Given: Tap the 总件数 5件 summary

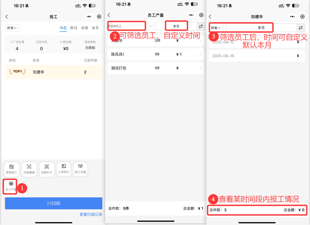Looking at the screenshot, I should (119, 209).
